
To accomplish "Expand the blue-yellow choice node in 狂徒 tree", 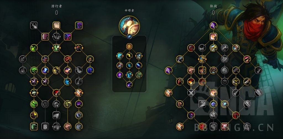I will (202, 59).
